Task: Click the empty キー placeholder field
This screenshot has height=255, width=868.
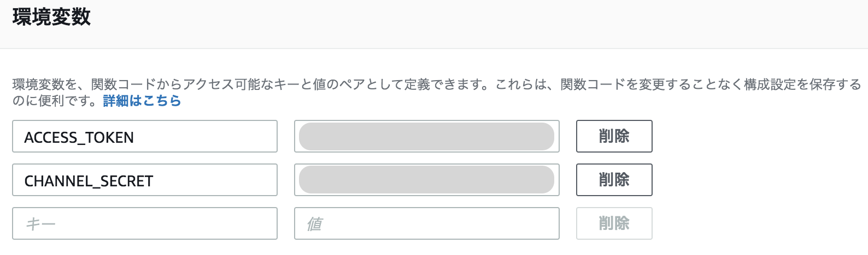Action: [144, 223]
